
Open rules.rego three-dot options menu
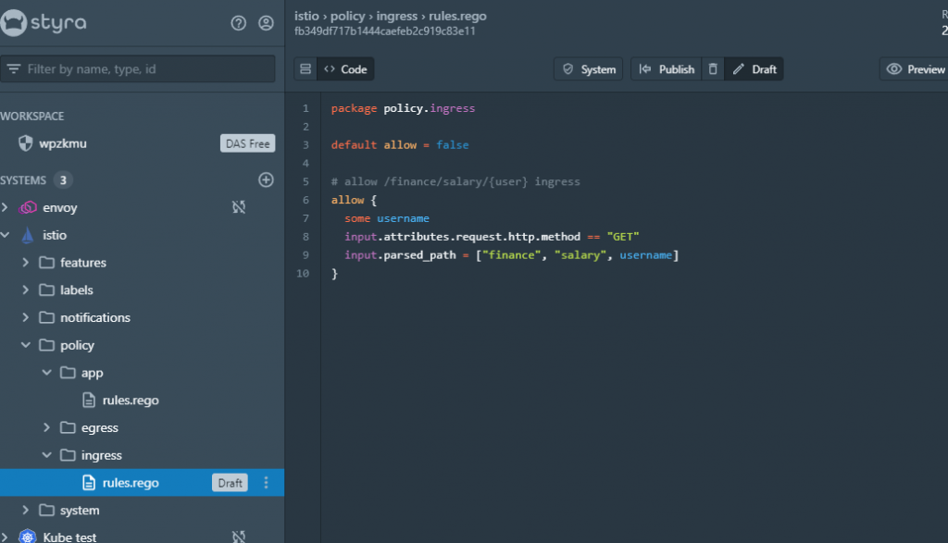click(x=266, y=483)
